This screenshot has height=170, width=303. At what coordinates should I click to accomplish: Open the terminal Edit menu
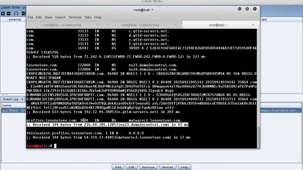pos(39,17)
